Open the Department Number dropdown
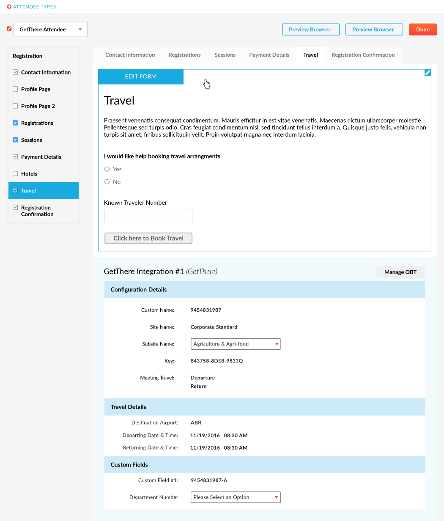Image resolution: width=444 pixels, height=521 pixels. point(236,497)
